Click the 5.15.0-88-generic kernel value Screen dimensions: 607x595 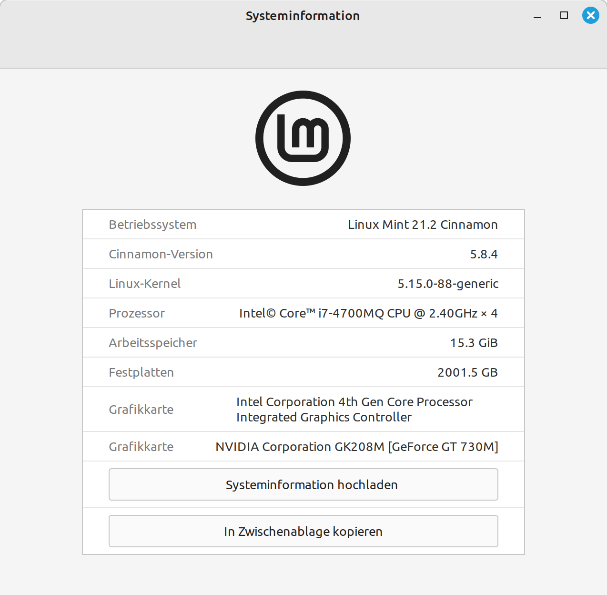tap(447, 284)
